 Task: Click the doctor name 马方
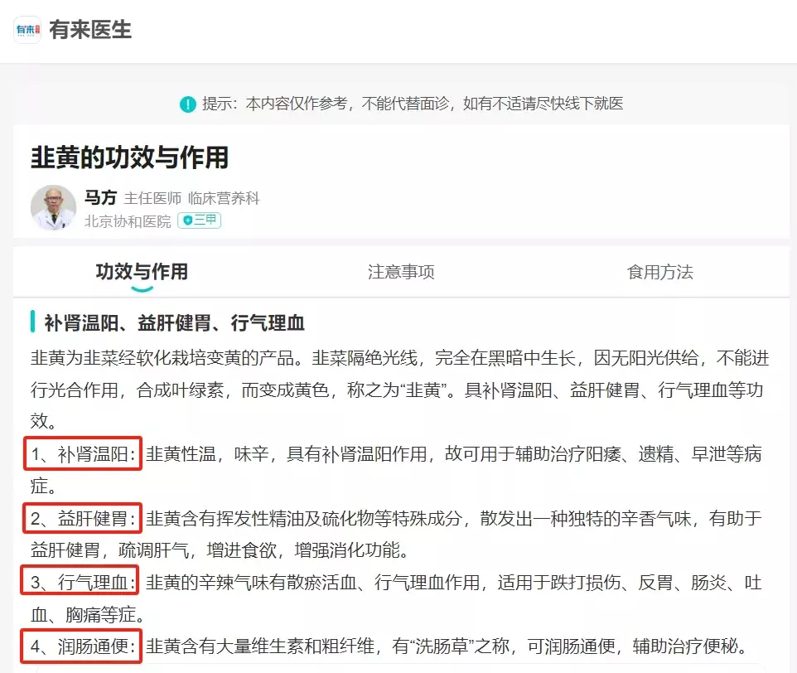[x=100, y=198]
